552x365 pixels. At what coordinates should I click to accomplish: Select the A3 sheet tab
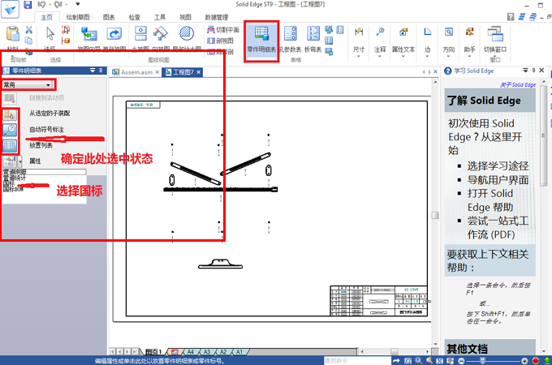tap(206, 352)
